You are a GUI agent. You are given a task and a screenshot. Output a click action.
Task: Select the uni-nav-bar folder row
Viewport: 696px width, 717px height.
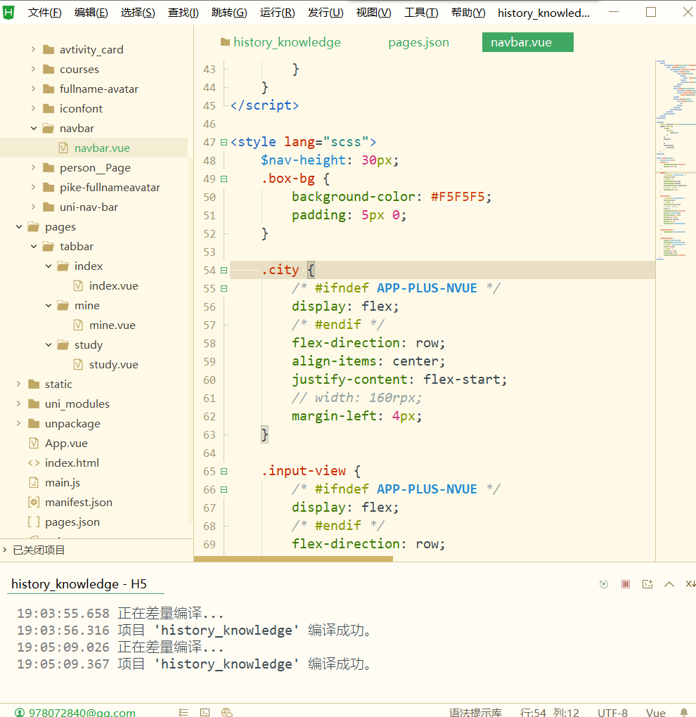(94, 207)
